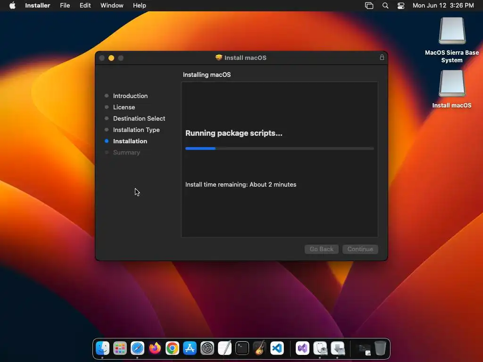Open Disk Utility from the dock
Image resolution: width=483 pixels, height=362 pixels.
[x=320, y=348]
